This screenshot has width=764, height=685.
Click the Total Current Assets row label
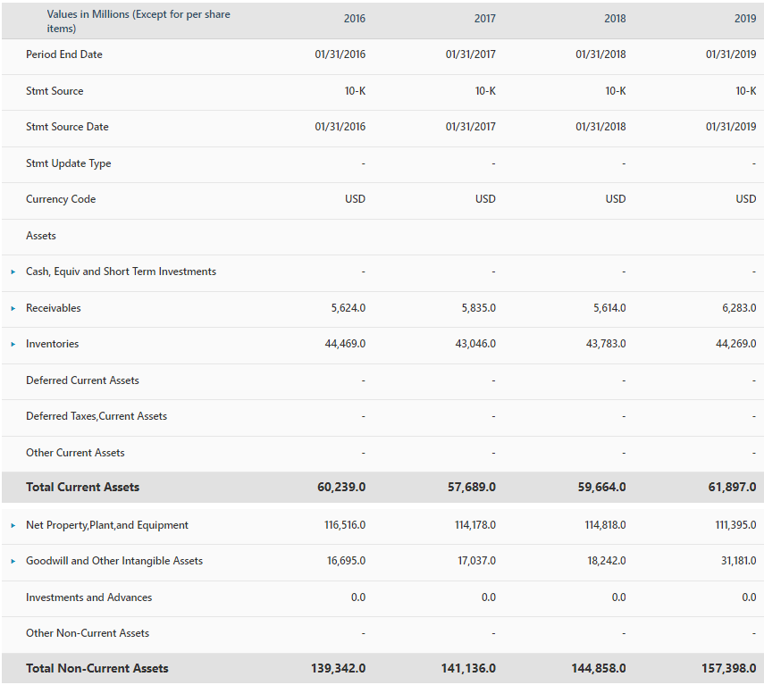tap(82, 487)
